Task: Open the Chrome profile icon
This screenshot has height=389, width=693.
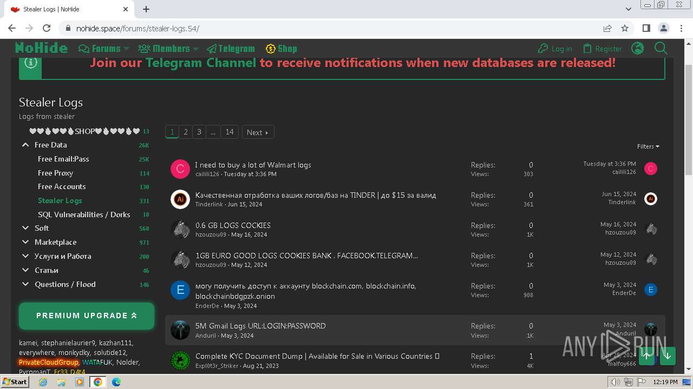Action: pos(663,28)
